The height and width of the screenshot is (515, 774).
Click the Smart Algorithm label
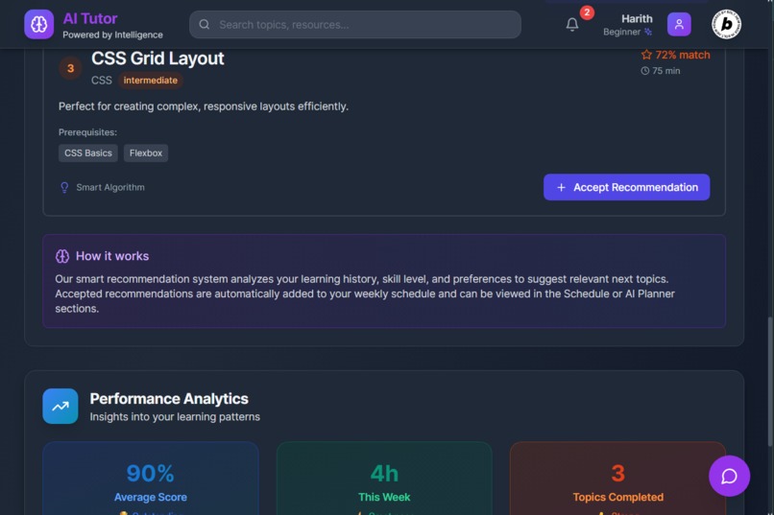pos(110,187)
